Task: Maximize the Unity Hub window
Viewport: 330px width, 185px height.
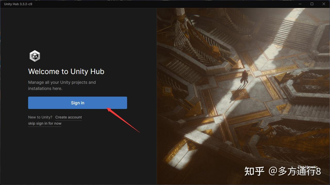Action: (312, 4)
